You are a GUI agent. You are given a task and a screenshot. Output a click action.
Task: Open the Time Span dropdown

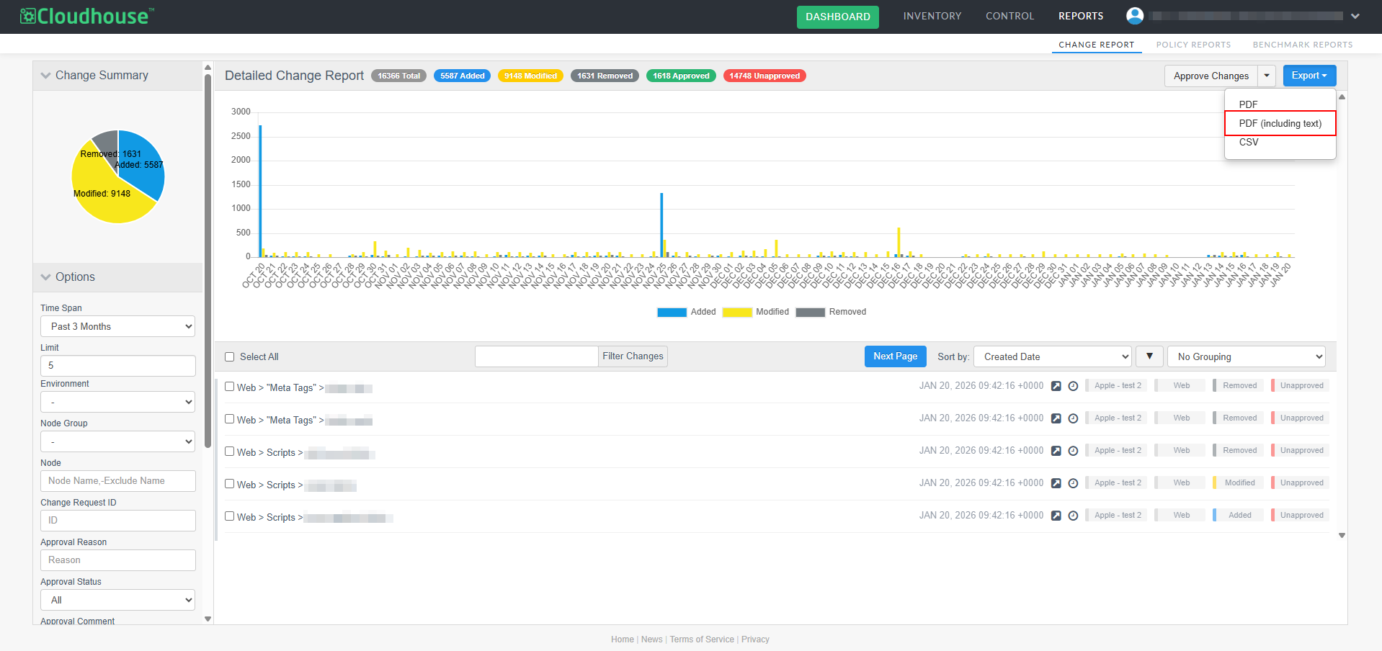click(x=118, y=326)
